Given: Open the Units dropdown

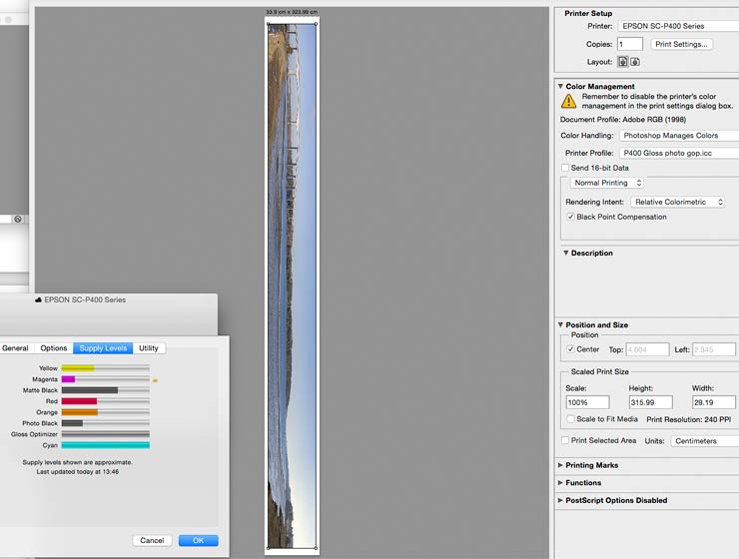Looking at the screenshot, I should (705, 441).
